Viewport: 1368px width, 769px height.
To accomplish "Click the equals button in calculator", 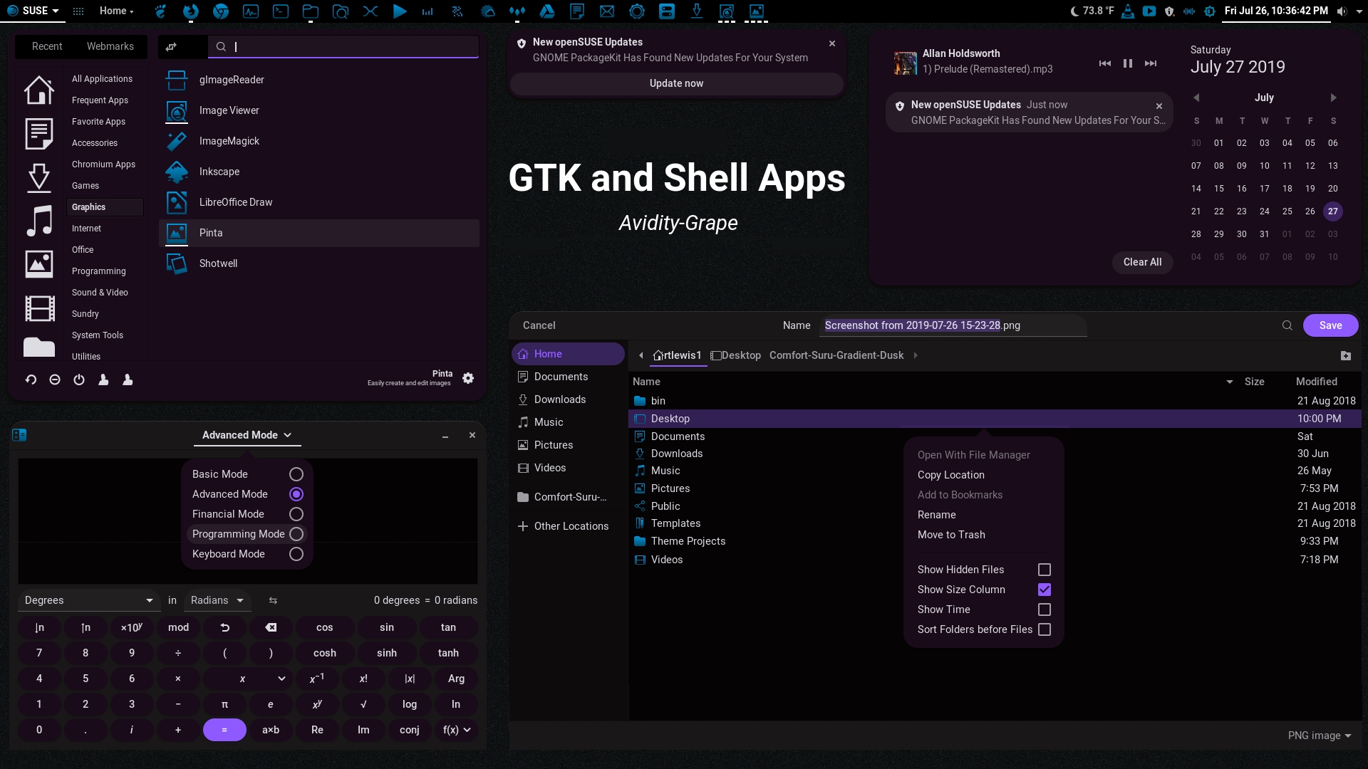I will click(x=224, y=730).
